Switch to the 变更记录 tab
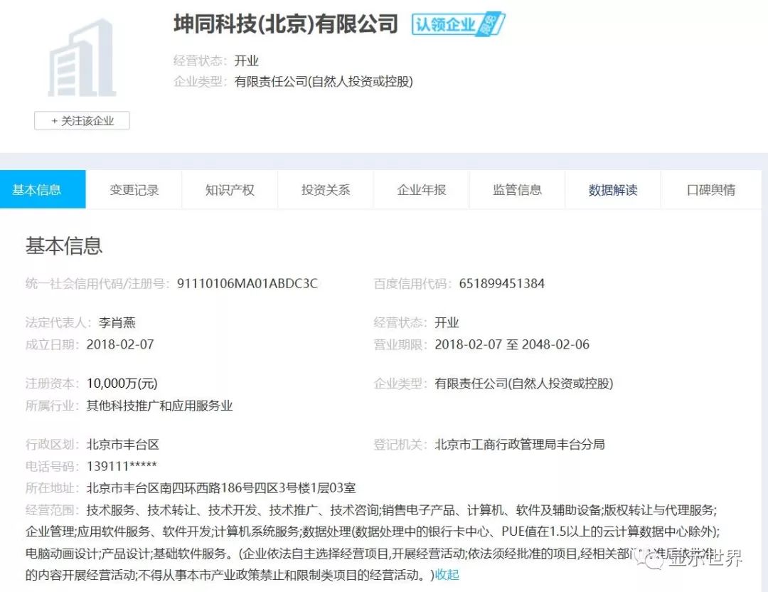This screenshot has width=768, height=592. (x=134, y=189)
